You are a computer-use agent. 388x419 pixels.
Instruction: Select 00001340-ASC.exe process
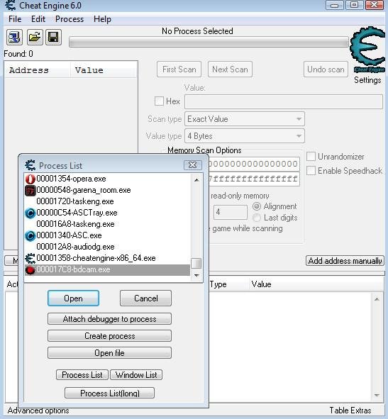point(108,235)
